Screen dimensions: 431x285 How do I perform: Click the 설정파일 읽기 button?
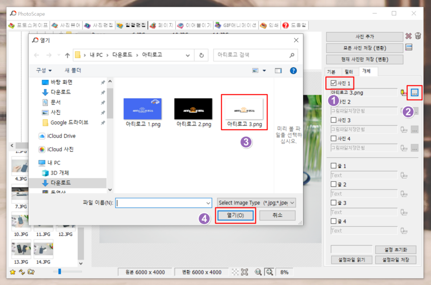[351, 260]
